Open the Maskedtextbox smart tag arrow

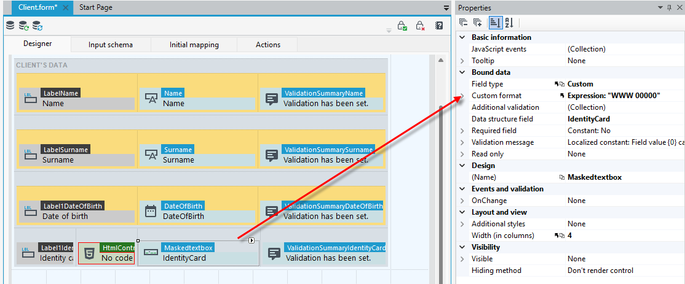tap(251, 240)
